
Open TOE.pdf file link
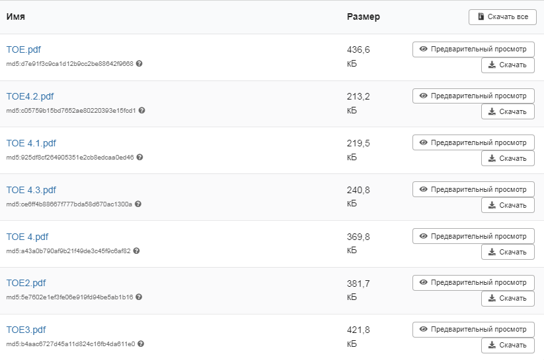click(24, 49)
